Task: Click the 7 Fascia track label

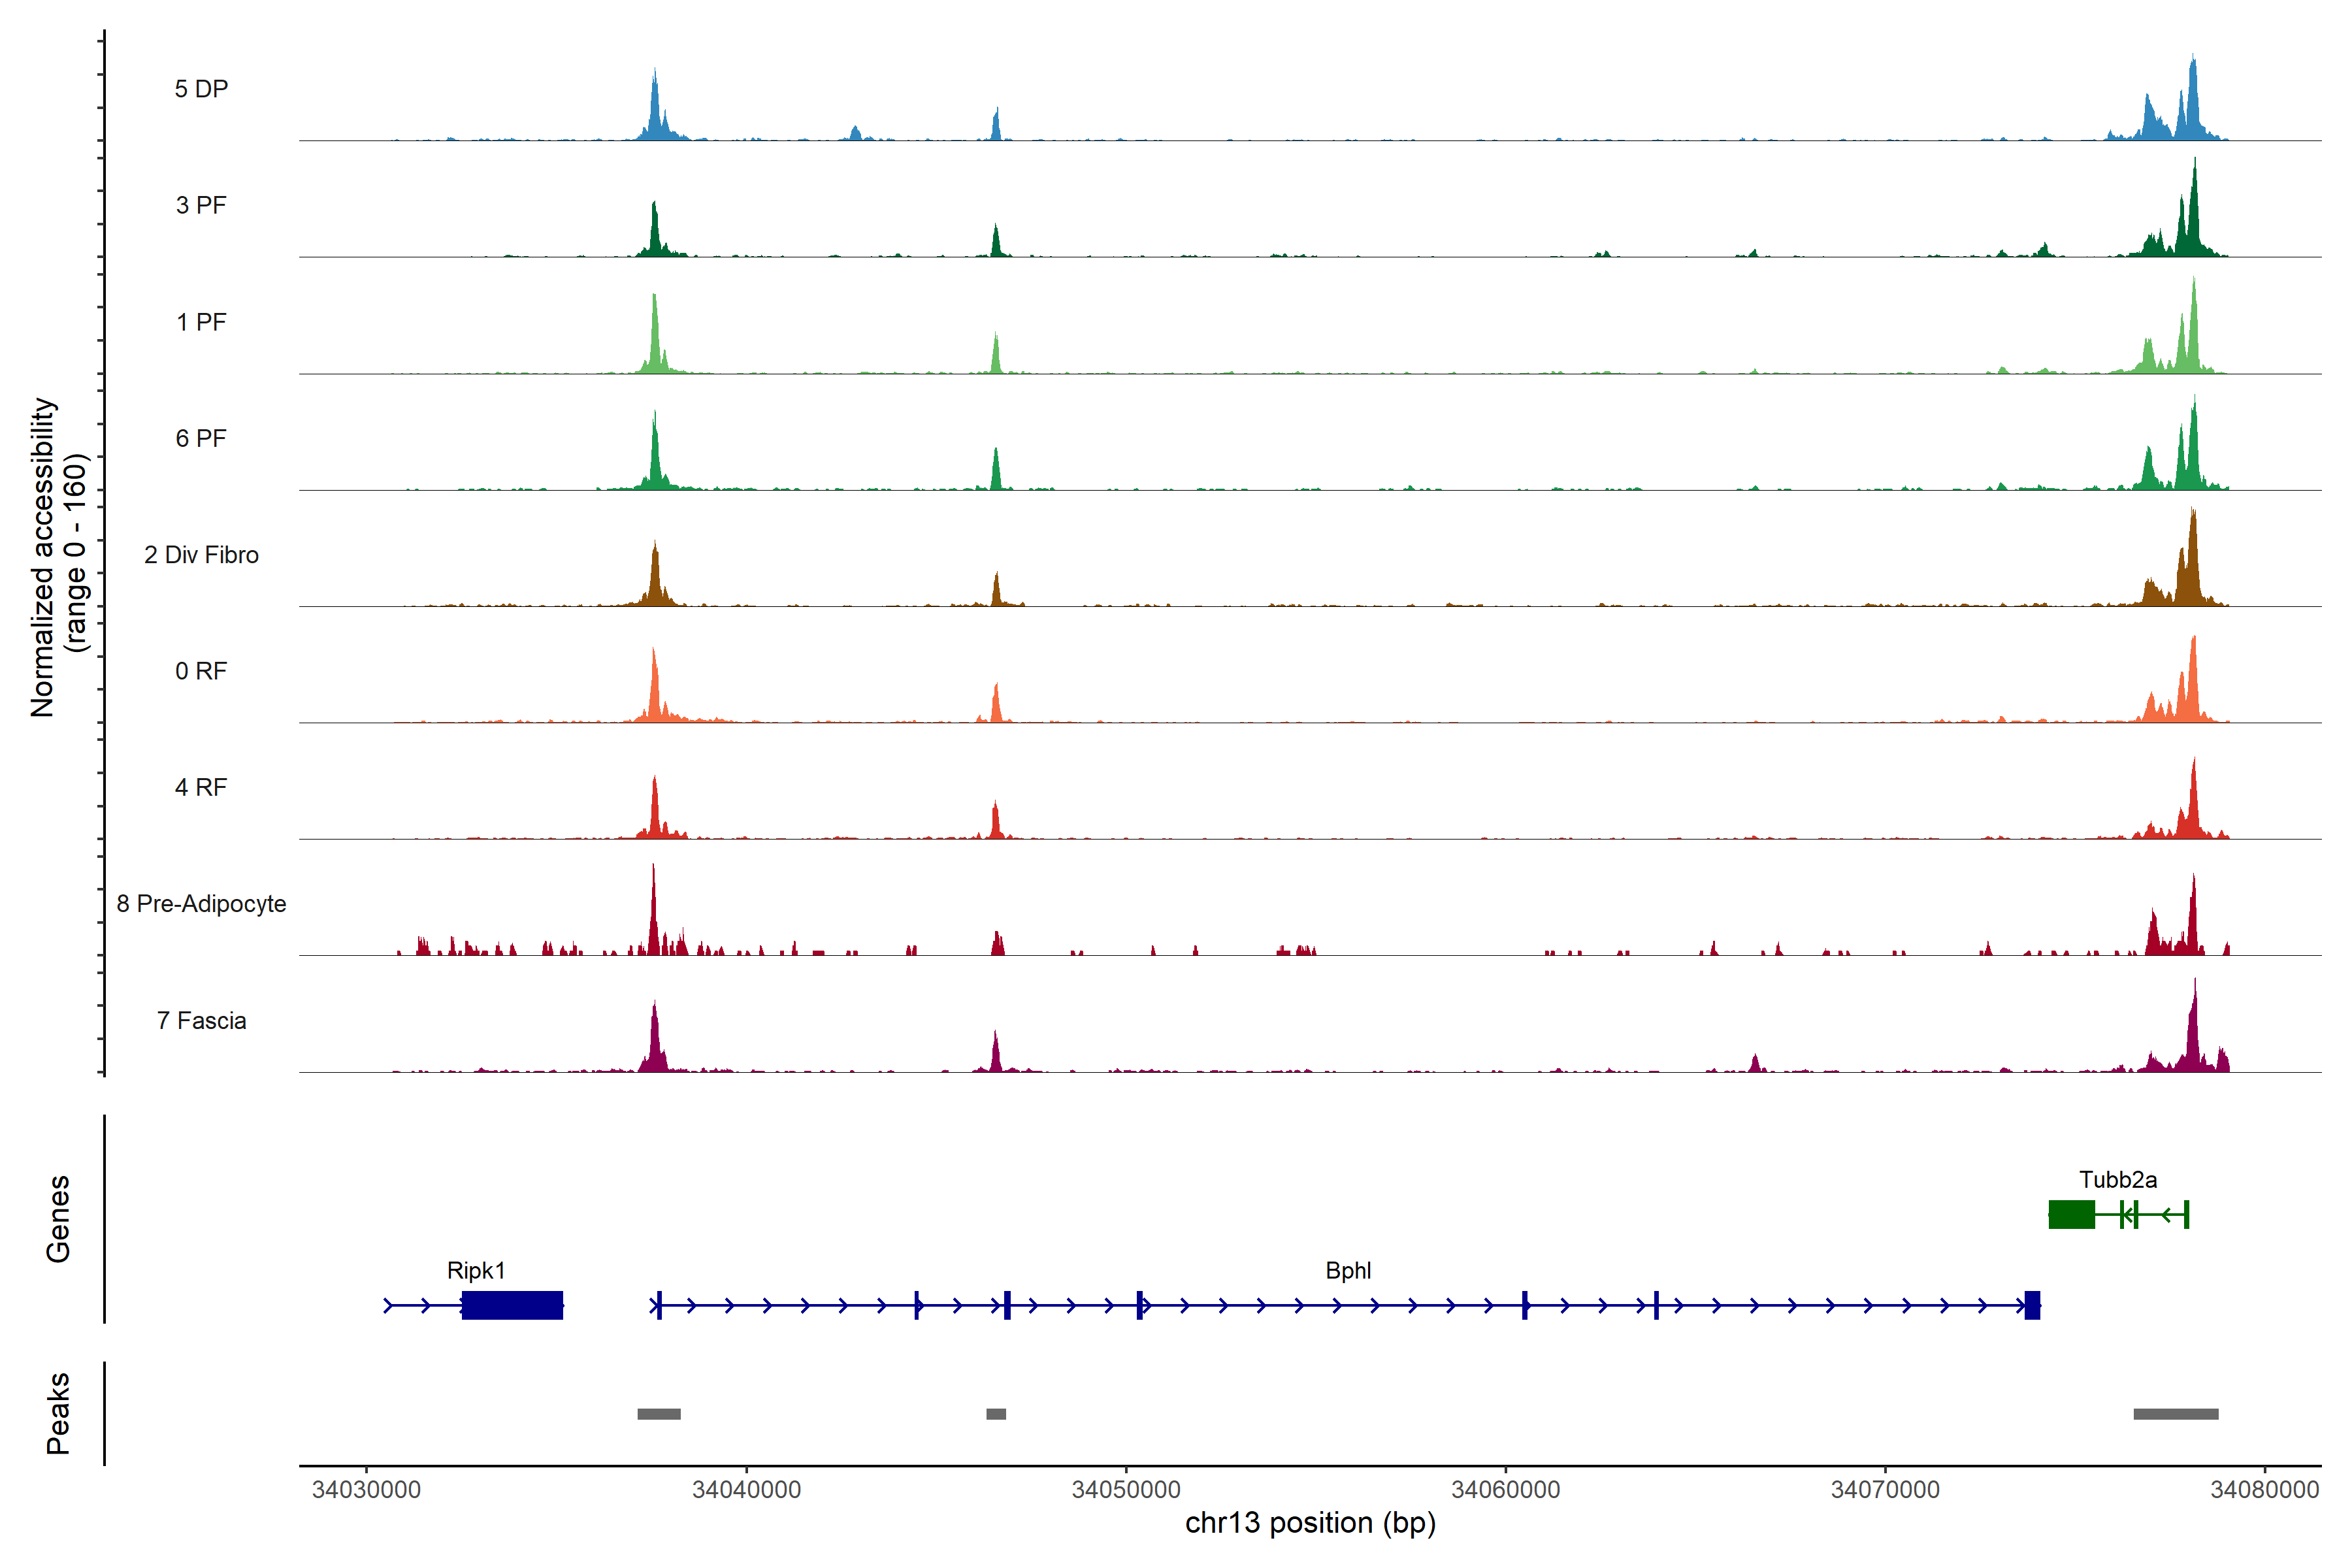Action: (201, 1021)
